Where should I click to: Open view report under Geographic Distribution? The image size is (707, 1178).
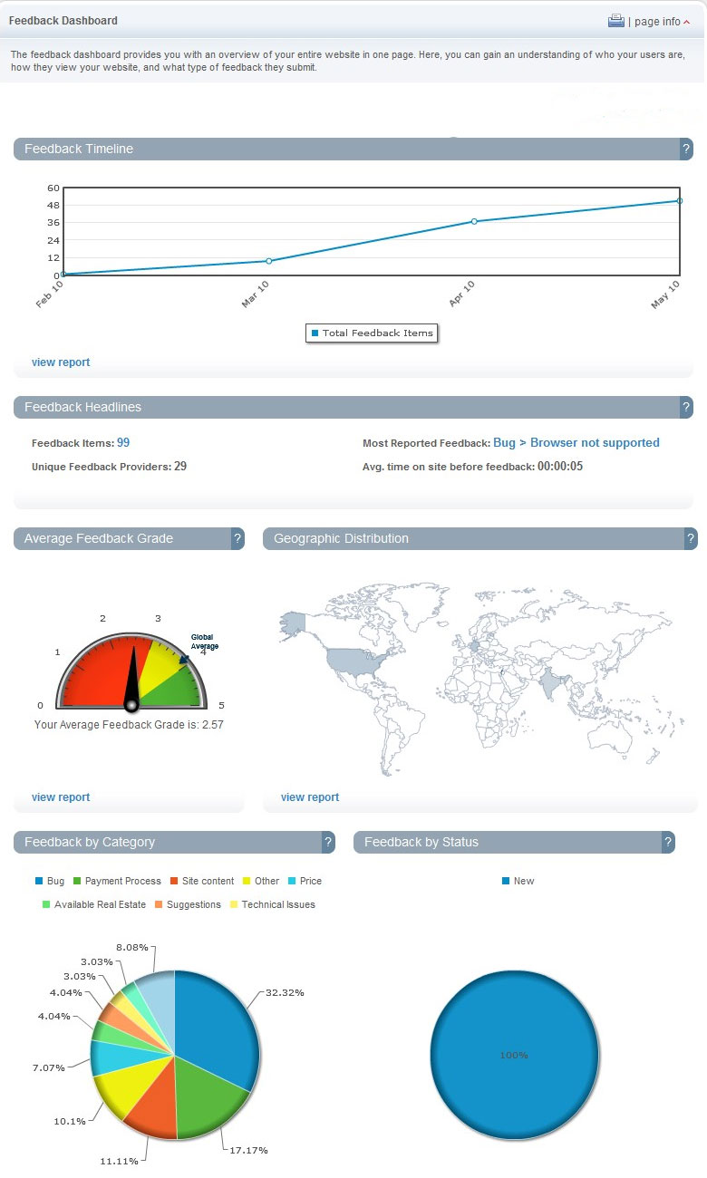(x=310, y=797)
